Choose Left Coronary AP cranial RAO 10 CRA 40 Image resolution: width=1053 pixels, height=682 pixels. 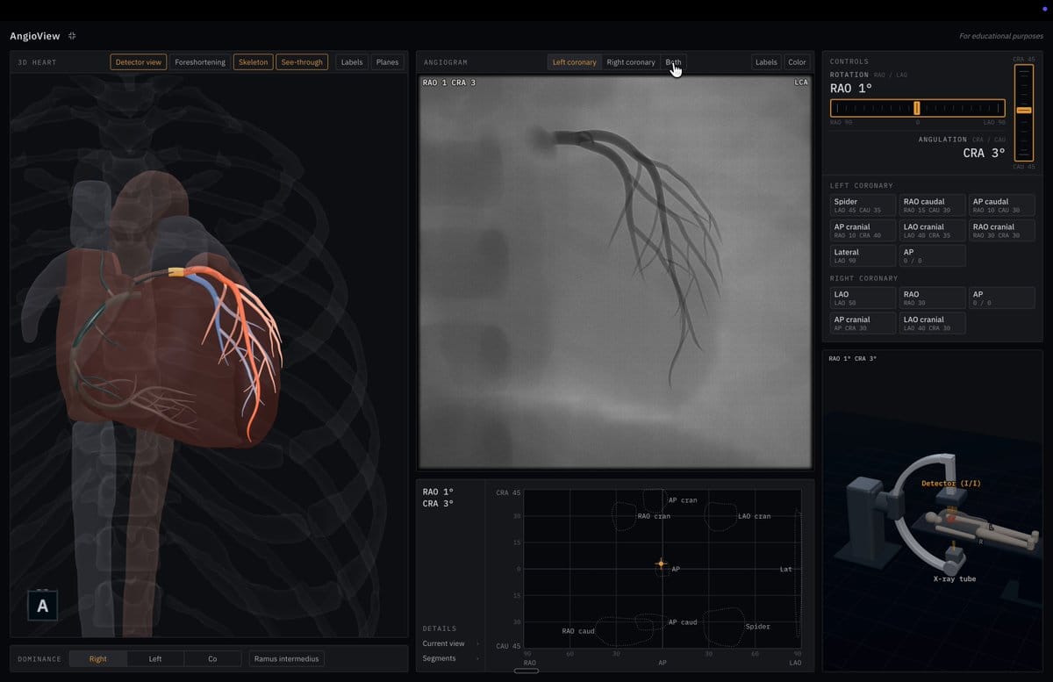(863, 231)
